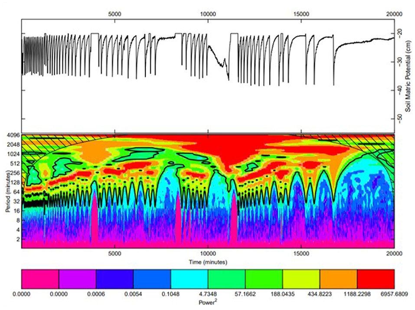Click the -30 soil potential tick label
This screenshot has width=415, height=310.
click(400, 61)
